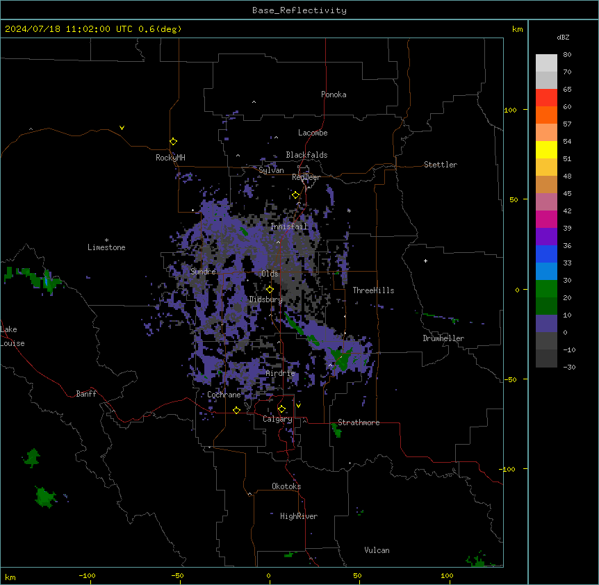
Task: Click the Okotoks label
Action: coord(286,486)
